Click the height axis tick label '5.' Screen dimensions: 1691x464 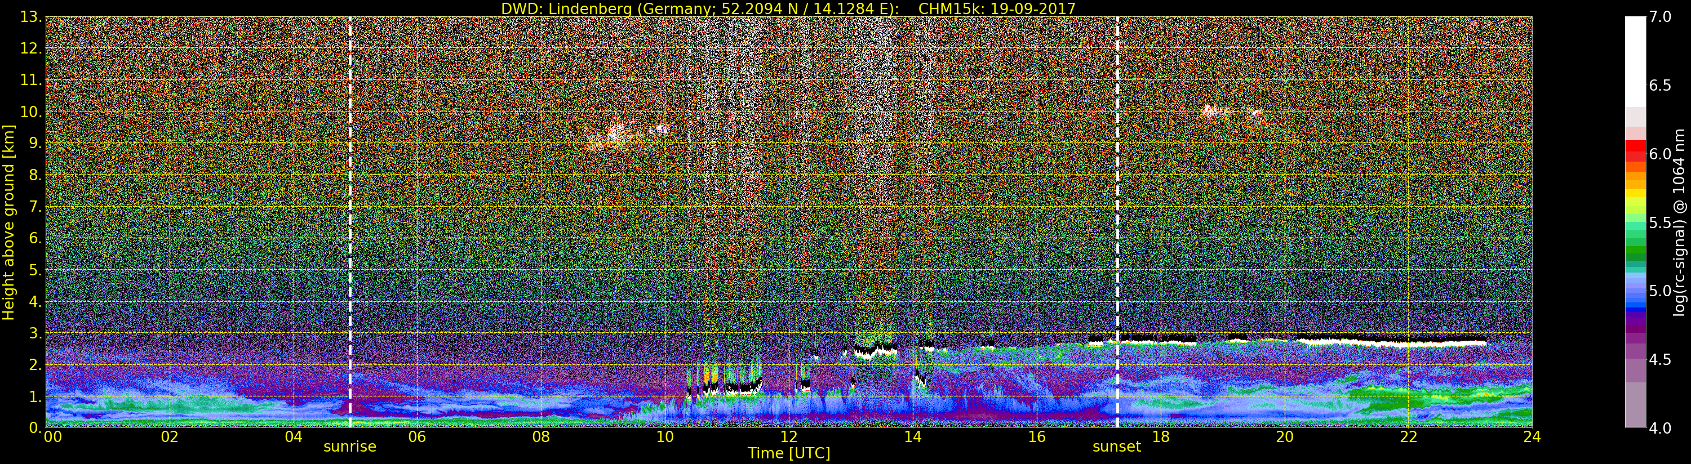pos(35,270)
